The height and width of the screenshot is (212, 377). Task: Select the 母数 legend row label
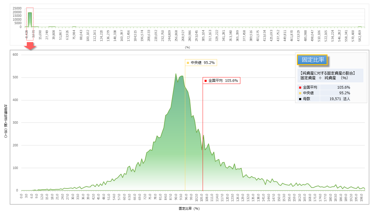point(307,99)
